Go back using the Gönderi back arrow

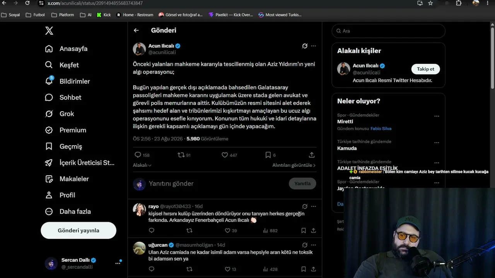[136, 30]
